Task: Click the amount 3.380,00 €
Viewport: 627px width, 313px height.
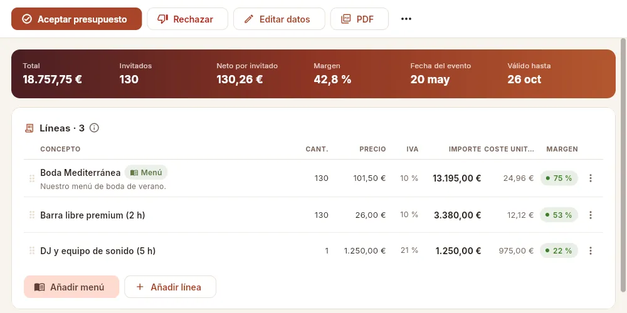Action: [458, 215]
